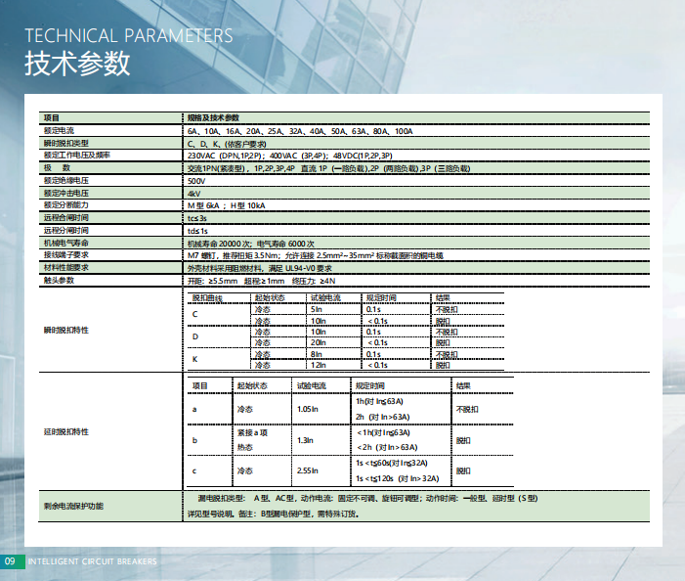Click the 4kV impulse voltage value

(x=193, y=194)
